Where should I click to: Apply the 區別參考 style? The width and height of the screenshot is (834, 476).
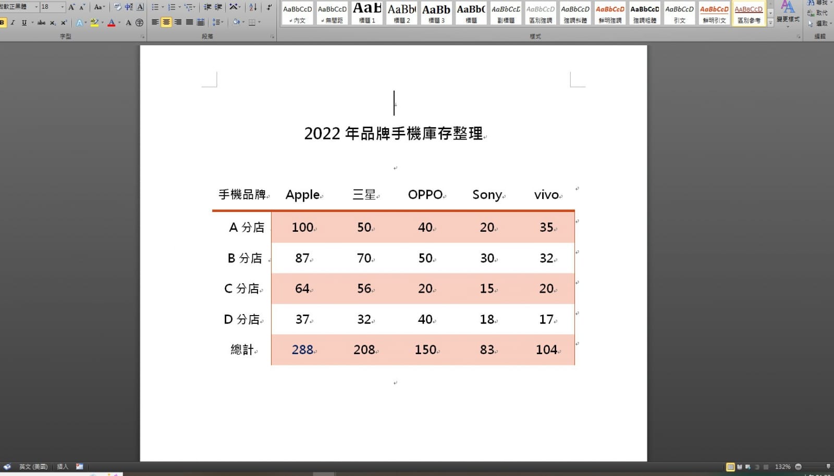point(749,14)
